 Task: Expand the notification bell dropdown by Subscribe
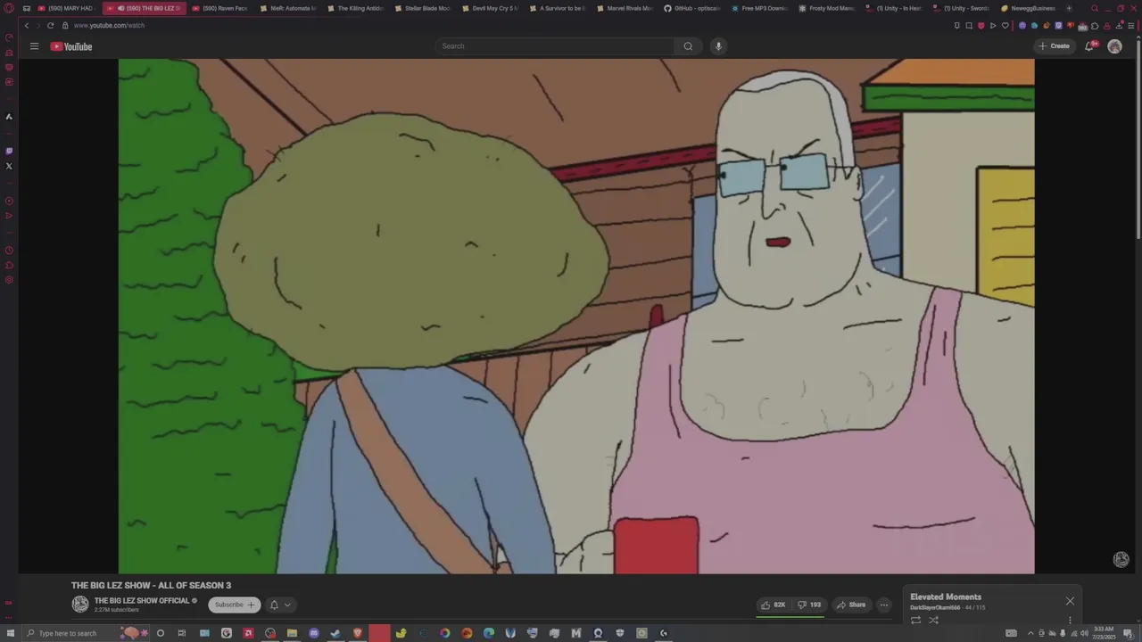[280, 605]
